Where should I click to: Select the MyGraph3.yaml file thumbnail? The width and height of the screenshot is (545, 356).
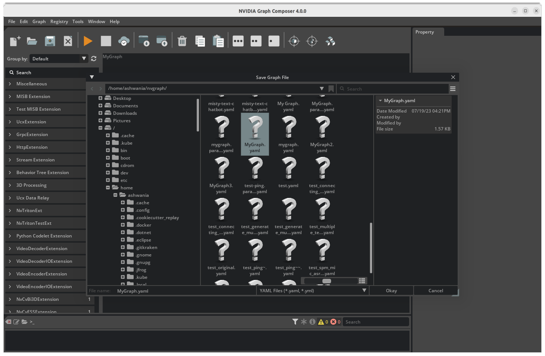coord(221,168)
